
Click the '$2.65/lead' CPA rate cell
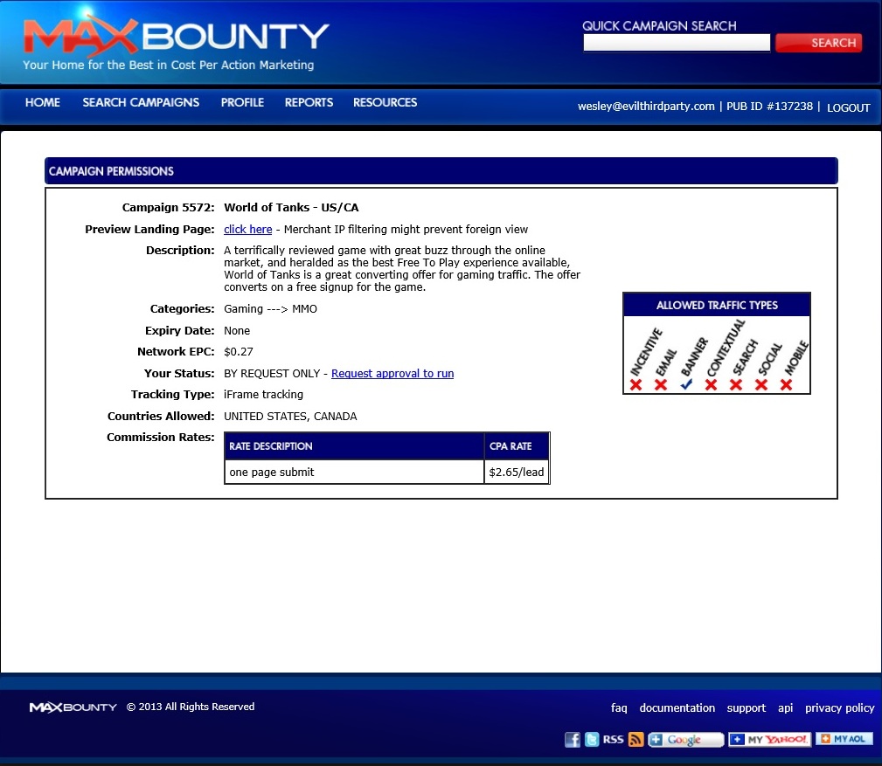517,472
